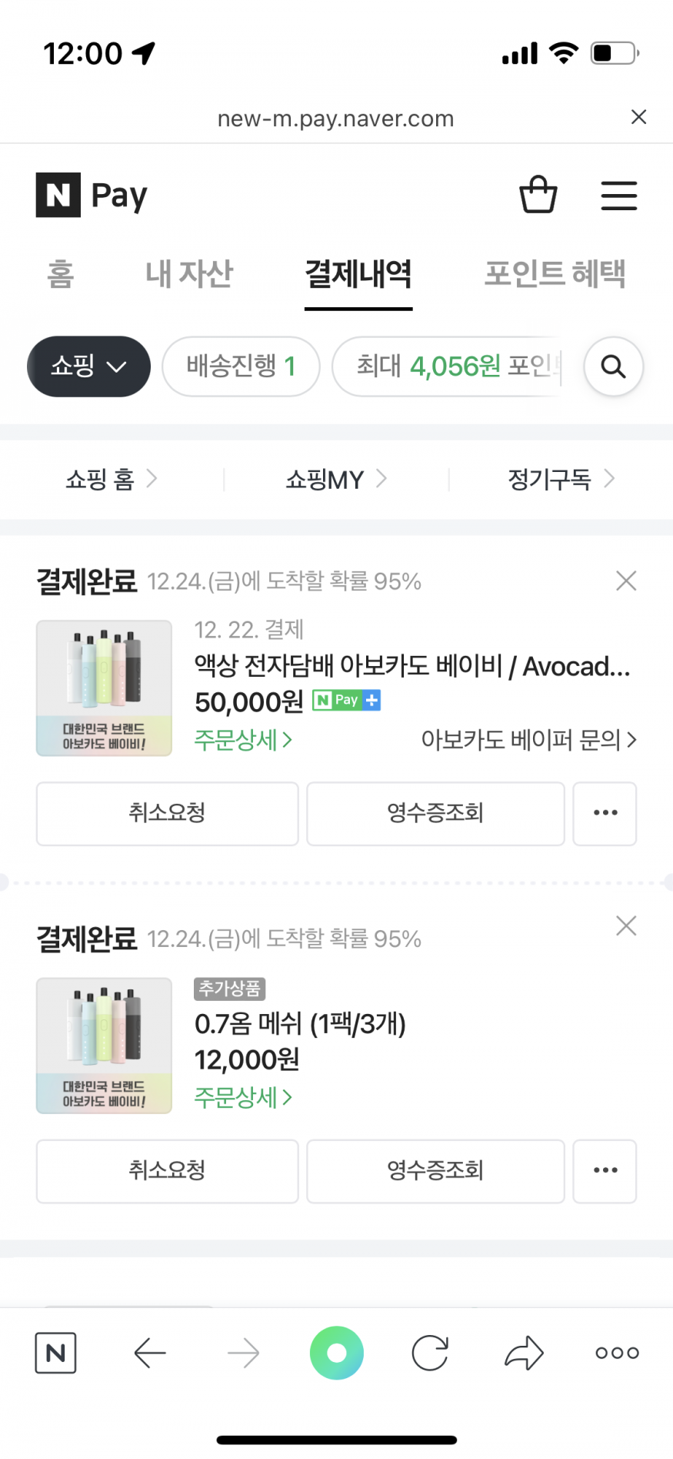Image resolution: width=673 pixels, height=1459 pixels.
Task: Open more options for 0.7옴 메쉬 order
Action: (605, 1170)
